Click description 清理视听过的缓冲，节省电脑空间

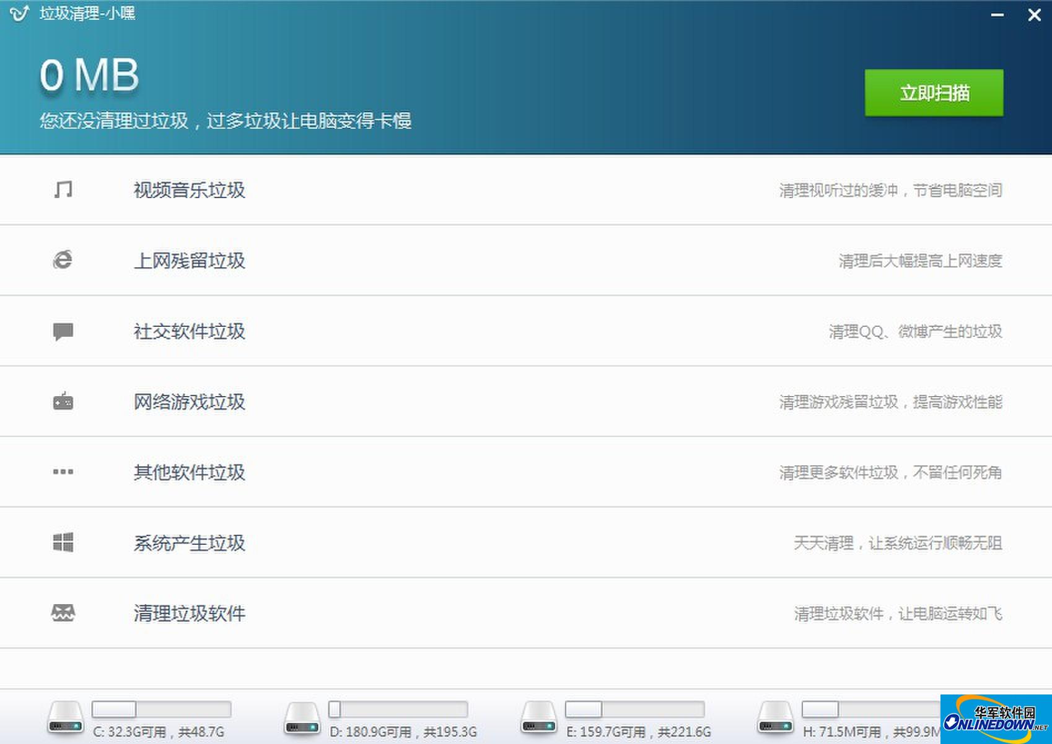point(891,190)
